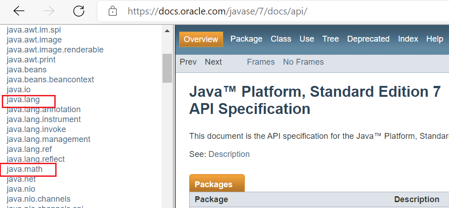Click the Package column header

(211, 199)
